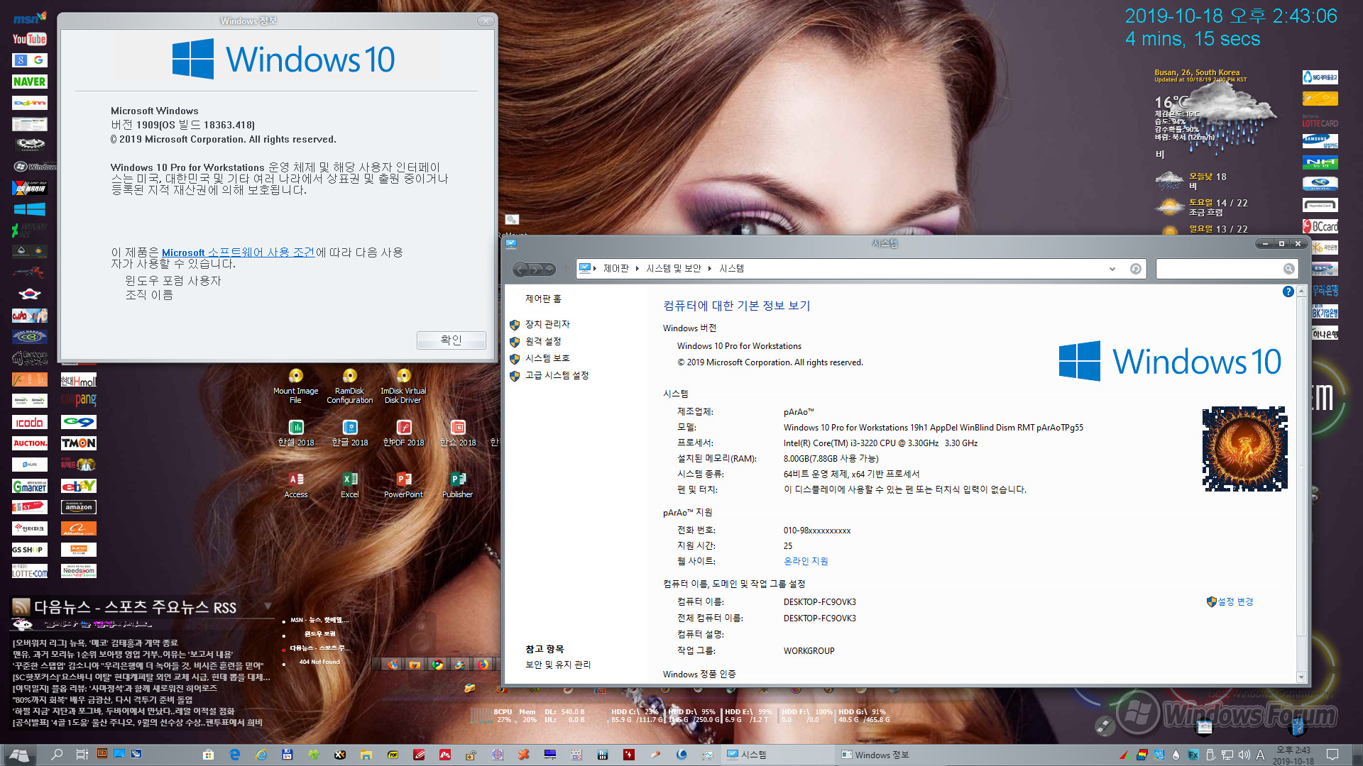The width and height of the screenshot is (1363, 766).
Task: Open the Mount Image File desktop icon
Action: pos(296,385)
